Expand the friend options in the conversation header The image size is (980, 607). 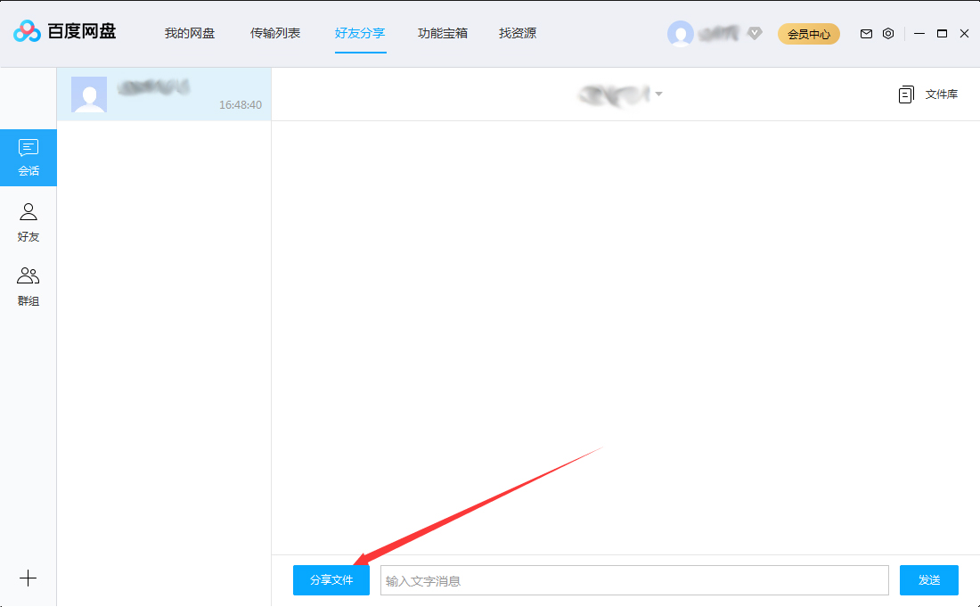[x=659, y=94]
